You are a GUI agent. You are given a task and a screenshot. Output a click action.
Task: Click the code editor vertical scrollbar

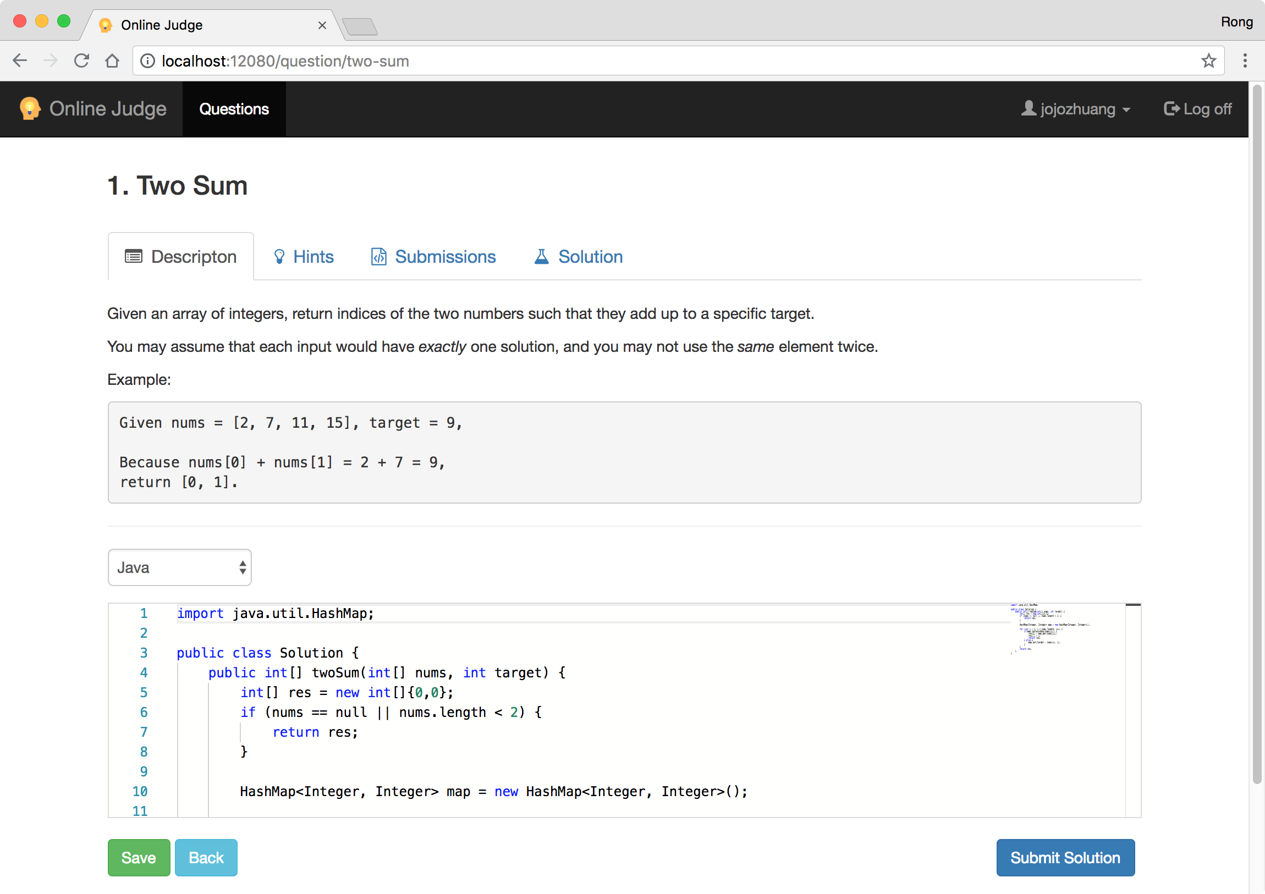point(1133,710)
